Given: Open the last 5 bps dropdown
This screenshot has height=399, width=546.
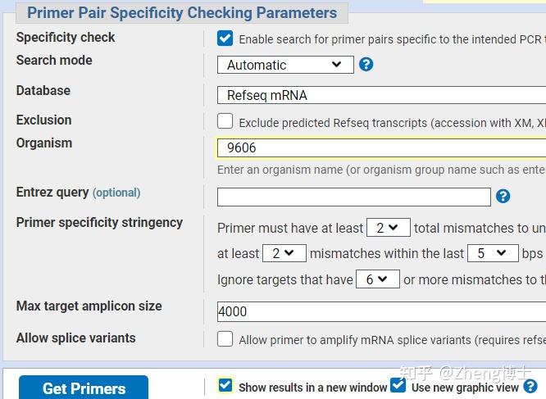Looking at the screenshot, I should (492, 253).
